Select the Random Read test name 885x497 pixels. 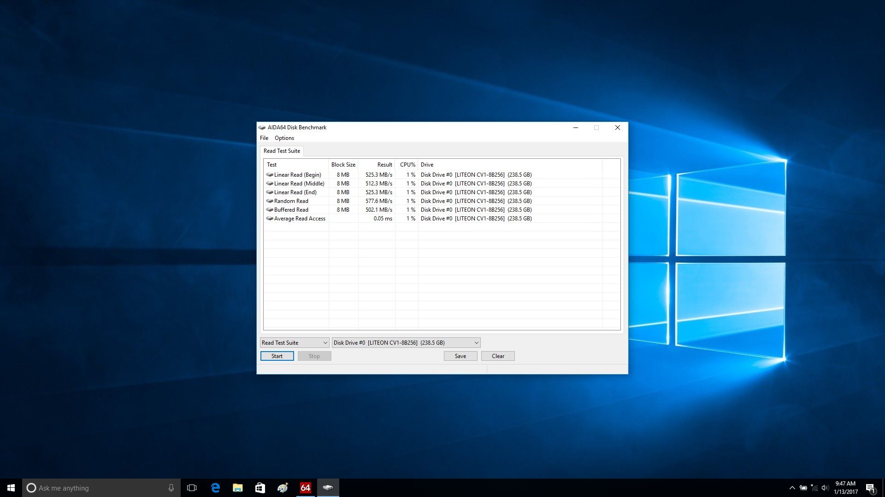pyautogui.click(x=291, y=201)
